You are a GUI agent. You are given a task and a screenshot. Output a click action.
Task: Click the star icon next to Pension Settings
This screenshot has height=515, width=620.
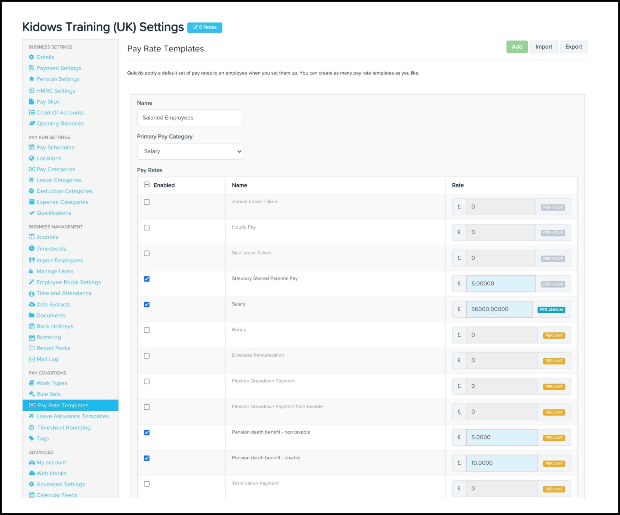(31, 79)
